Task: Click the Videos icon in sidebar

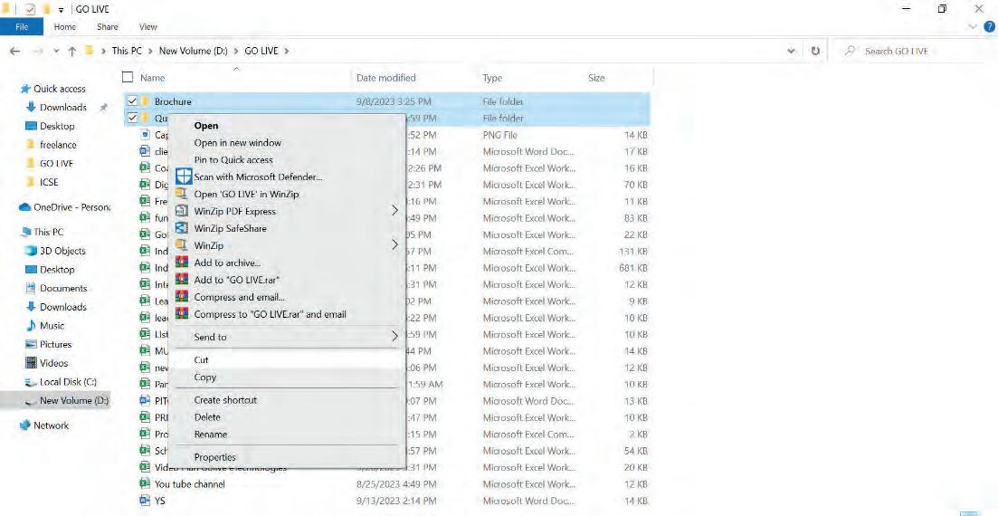Action: [31, 363]
